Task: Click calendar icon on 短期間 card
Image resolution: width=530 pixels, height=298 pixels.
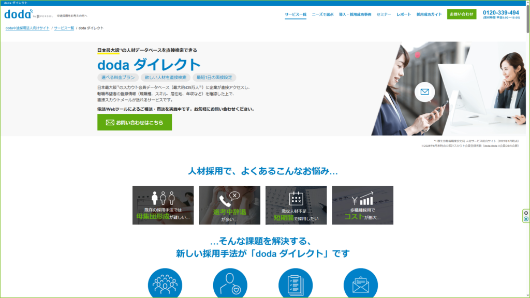Action: point(296,198)
